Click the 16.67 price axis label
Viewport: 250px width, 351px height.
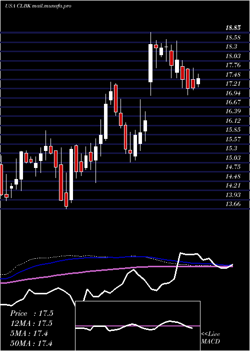click(233, 102)
